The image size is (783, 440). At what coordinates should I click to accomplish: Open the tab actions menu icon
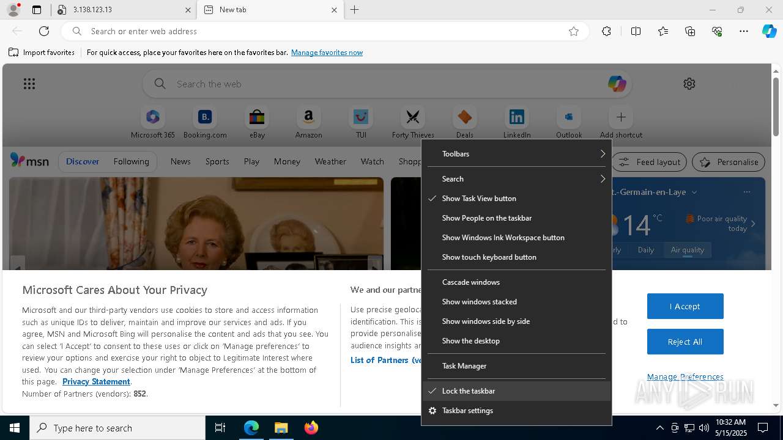37,10
